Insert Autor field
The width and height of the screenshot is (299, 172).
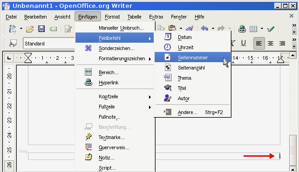[193, 98]
